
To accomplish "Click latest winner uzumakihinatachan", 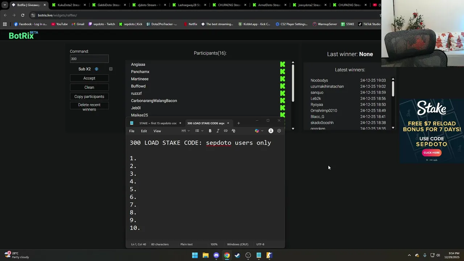I will tap(327, 87).
